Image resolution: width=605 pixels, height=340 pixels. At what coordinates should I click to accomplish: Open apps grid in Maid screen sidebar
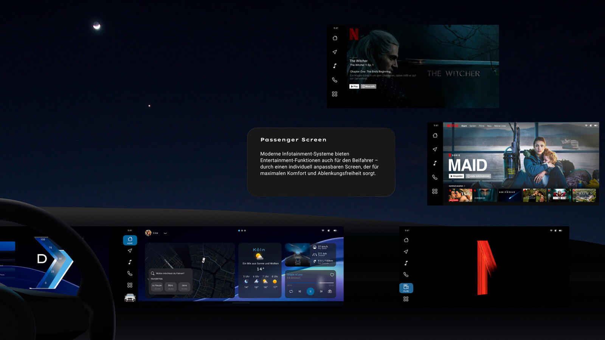point(435,191)
